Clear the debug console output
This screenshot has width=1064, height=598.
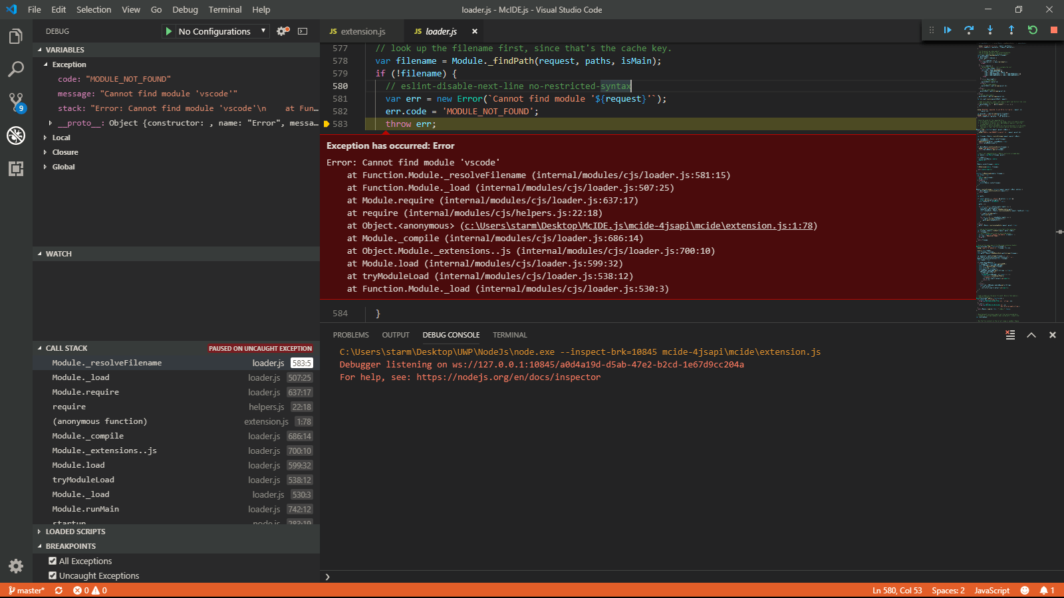tap(1010, 335)
